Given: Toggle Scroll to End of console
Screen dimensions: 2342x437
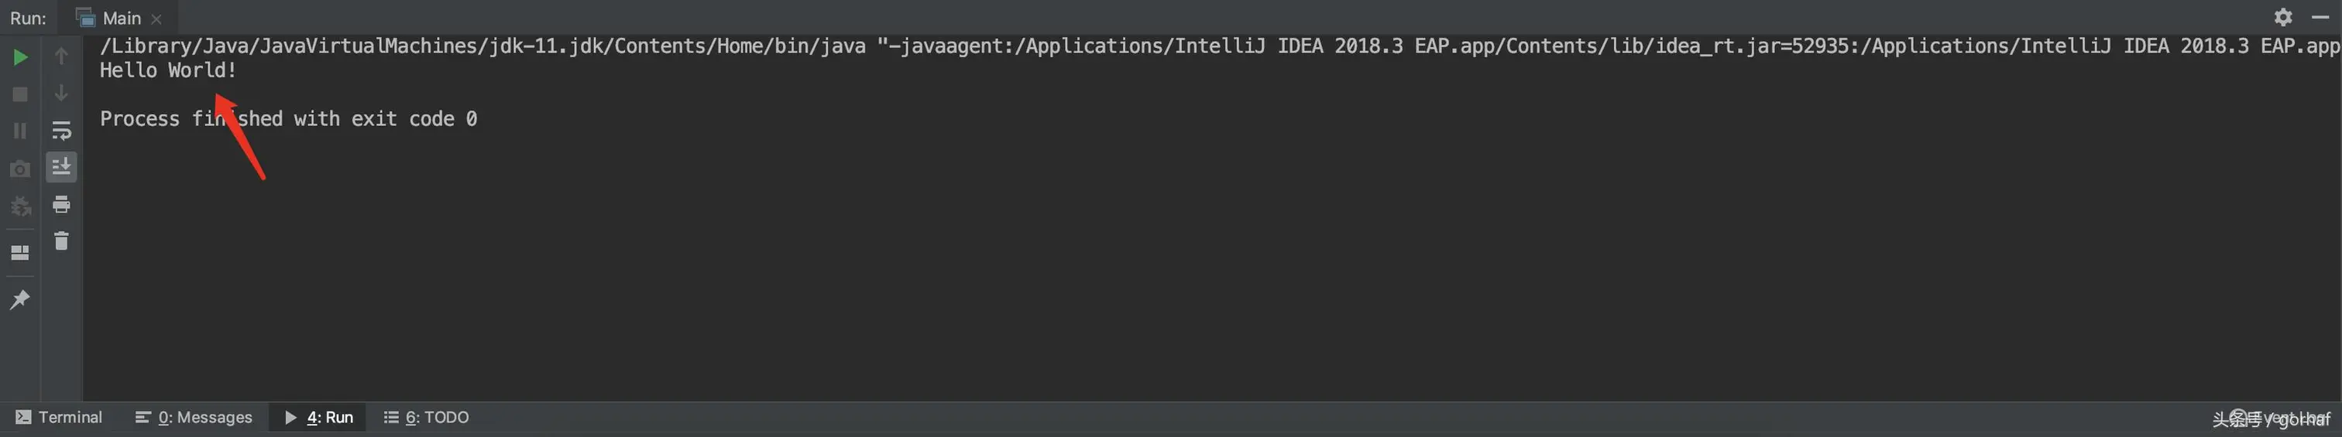Looking at the screenshot, I should tap(61, 167).
